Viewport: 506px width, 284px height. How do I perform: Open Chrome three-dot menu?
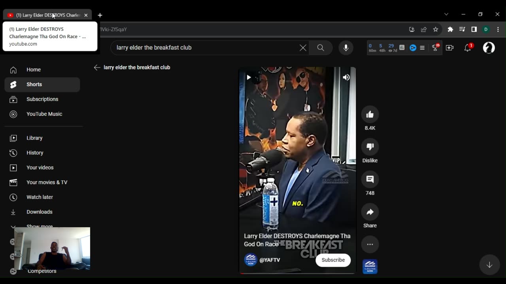pos(498,30)
